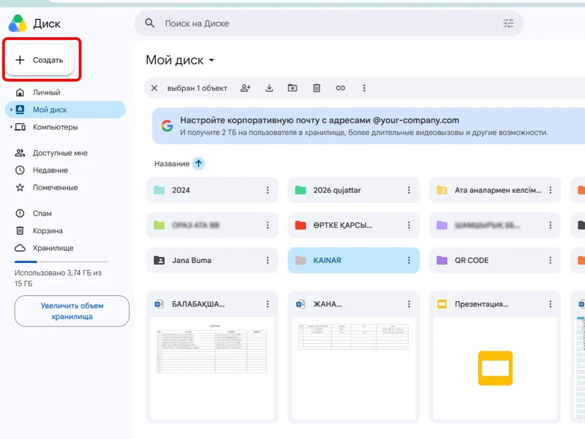The height and width of the screenshot is (439, 585).
Task: Open the ЖАНА document preview thumbnail
Action: coord(353,368)
